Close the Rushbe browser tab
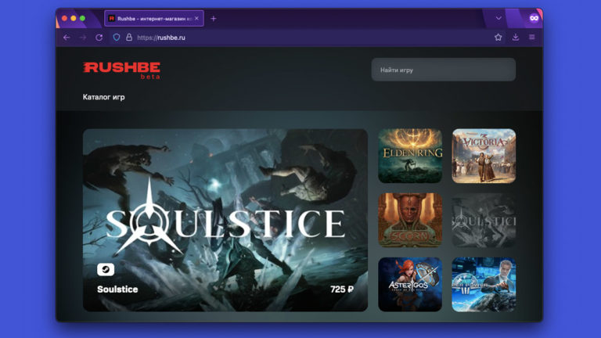This screenshot has height=338, width=601. click(196, 18)
